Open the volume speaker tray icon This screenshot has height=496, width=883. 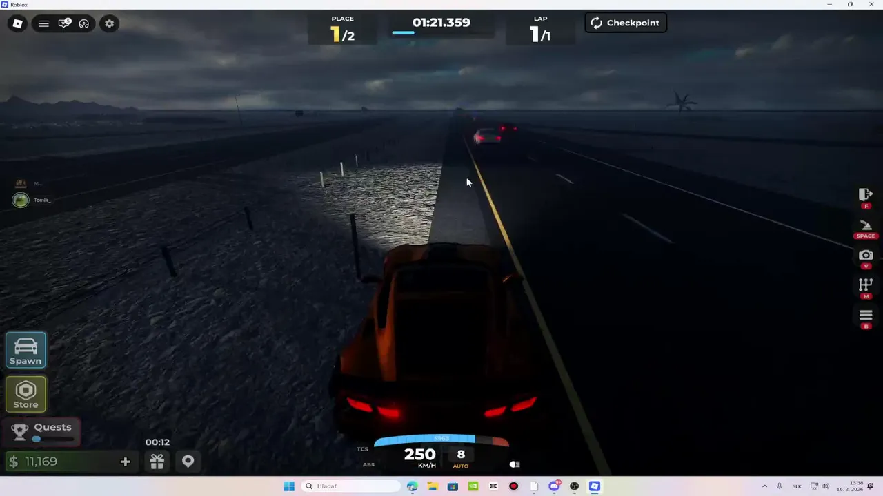[826, 486]
